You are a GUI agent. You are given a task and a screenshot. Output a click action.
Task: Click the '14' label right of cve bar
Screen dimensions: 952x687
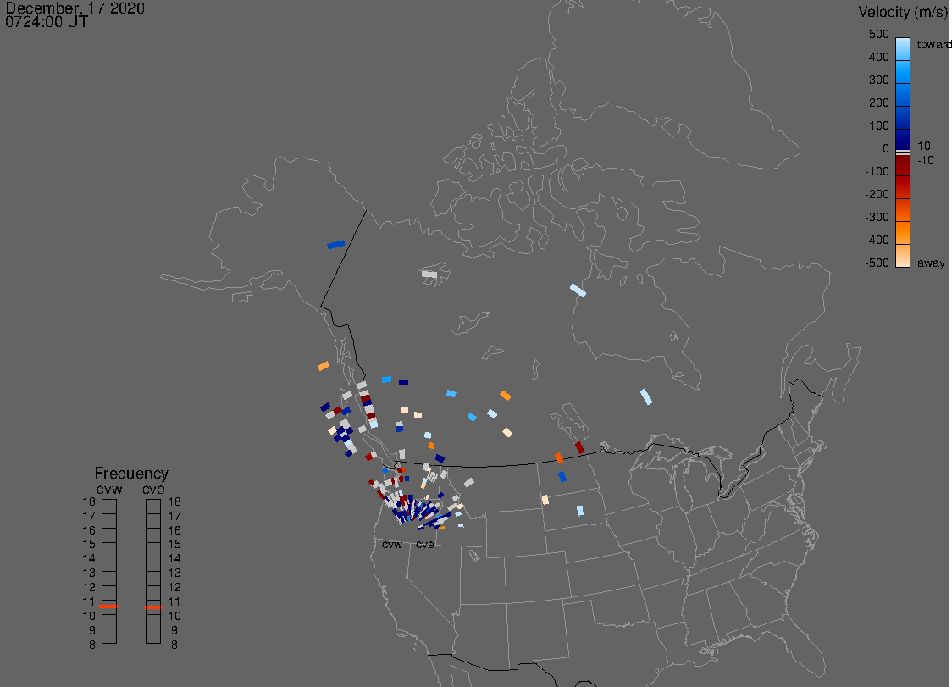174,559
